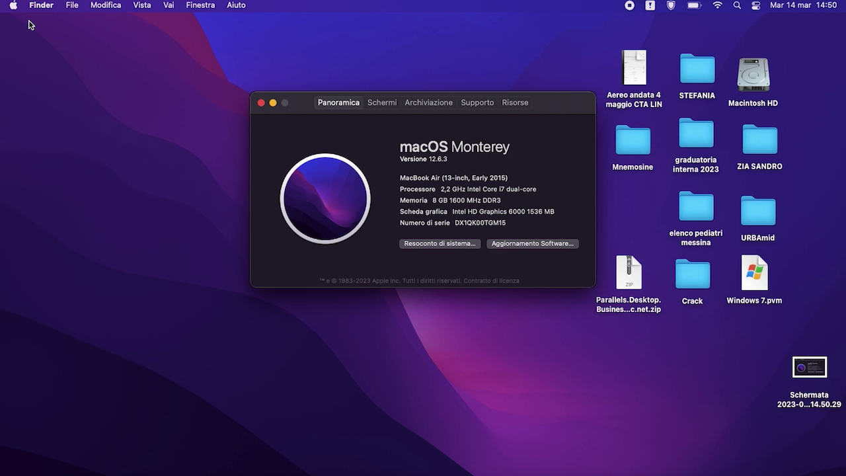This screenshot has width=846, height=476.
Task: Minimize the About This Mac window
Action: click(273, 102)
